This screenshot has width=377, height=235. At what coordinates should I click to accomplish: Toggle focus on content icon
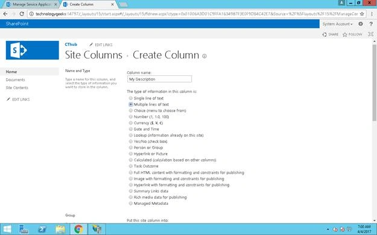371,34
